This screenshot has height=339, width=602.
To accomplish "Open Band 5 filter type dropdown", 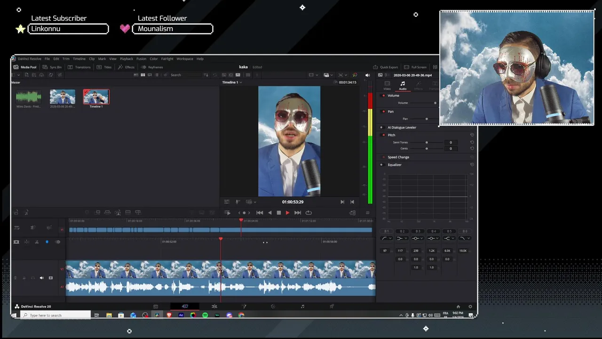I will [x=449, y=238].
